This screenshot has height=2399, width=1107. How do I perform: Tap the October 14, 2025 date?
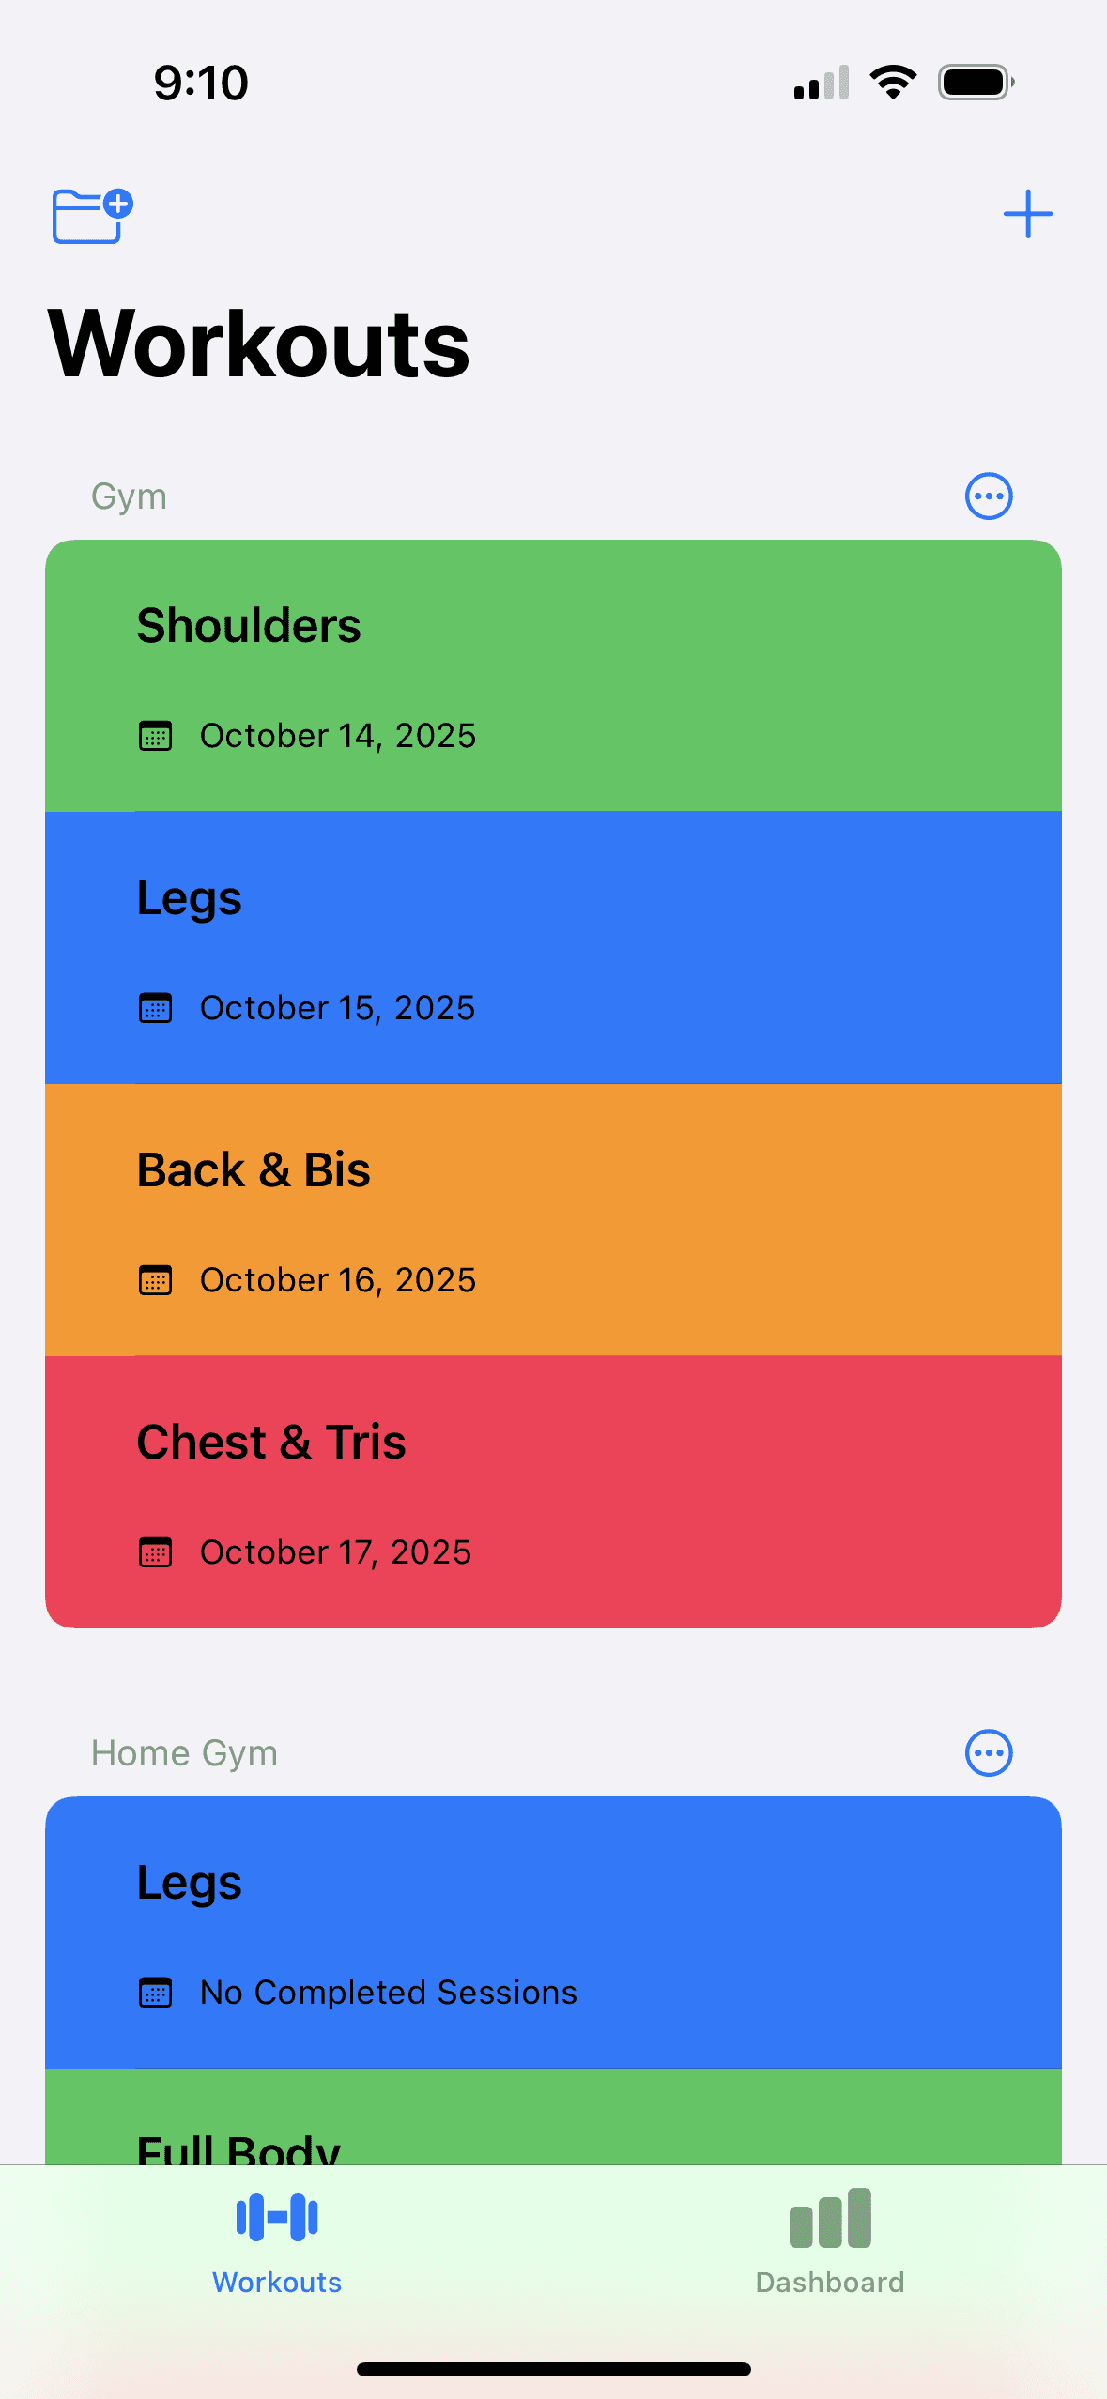(338, 736)
